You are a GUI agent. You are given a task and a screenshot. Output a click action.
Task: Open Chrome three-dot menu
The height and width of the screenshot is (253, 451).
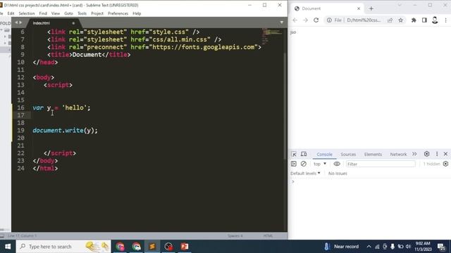tap(445, 20)
